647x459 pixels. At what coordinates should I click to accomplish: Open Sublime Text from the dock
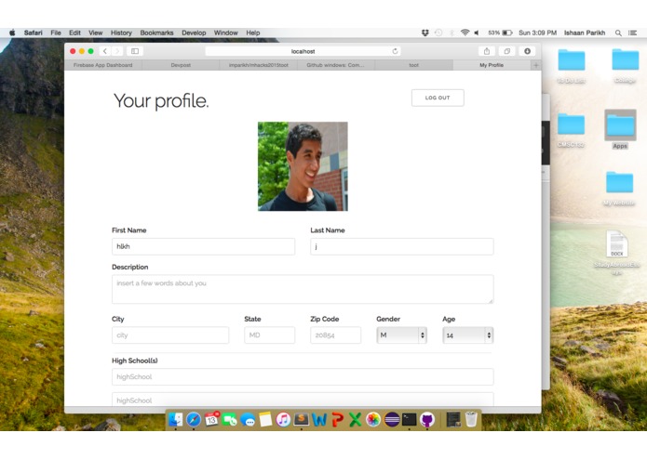[x=302, y=419]
